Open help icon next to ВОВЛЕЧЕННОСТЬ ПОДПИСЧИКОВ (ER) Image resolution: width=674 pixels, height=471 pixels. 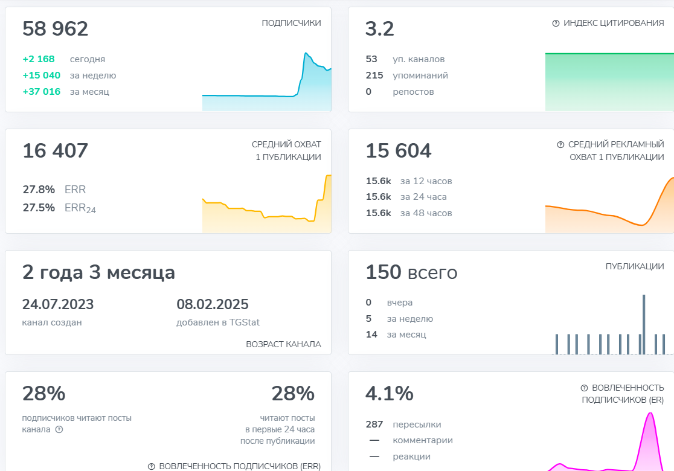pos(584,388)
